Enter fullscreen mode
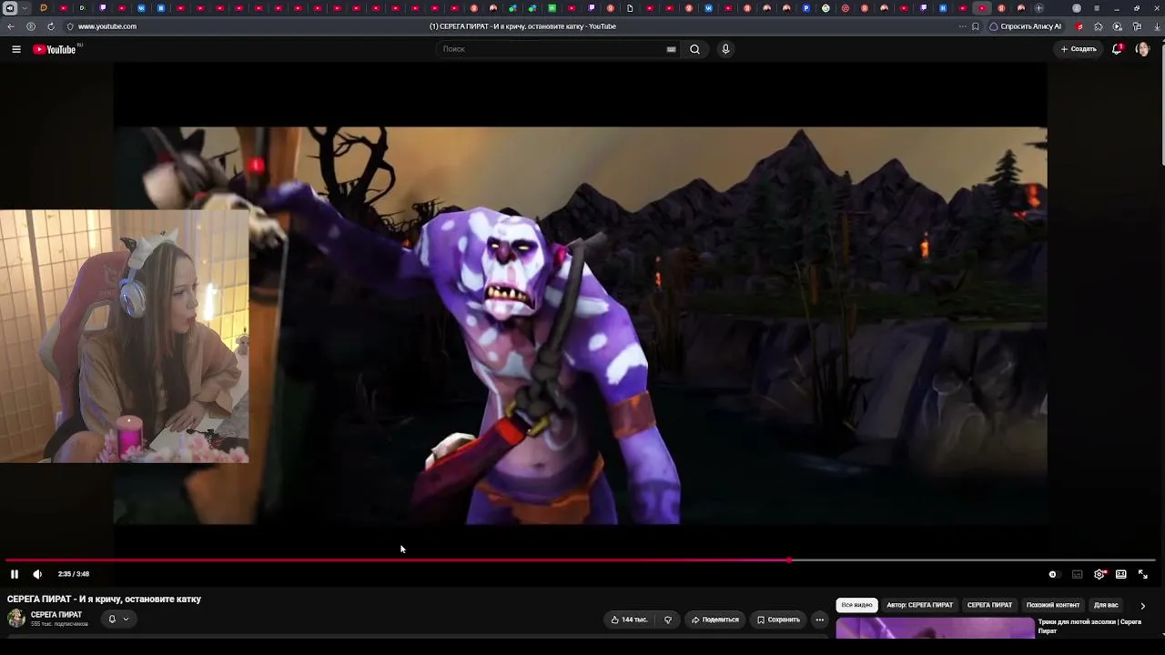This screenshot has height=655, width=1165. pos(1143,574)
